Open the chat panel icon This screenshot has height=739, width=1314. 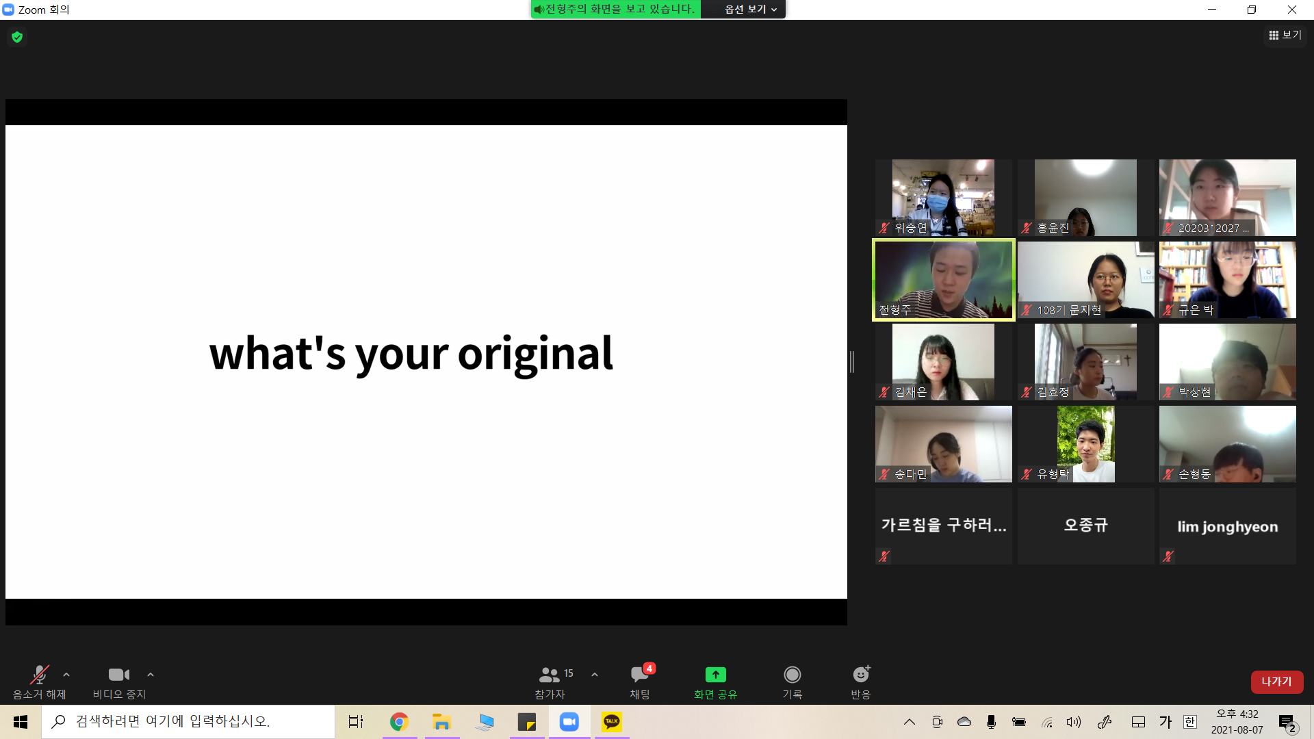tap(640, 675)
